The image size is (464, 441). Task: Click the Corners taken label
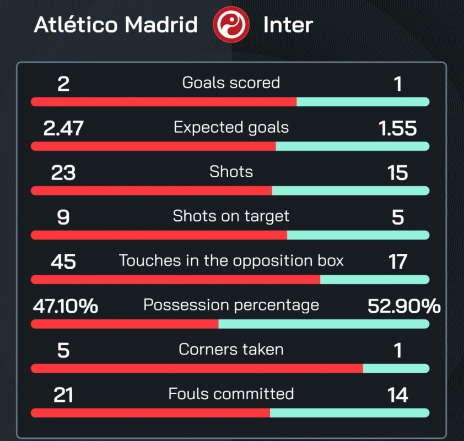point(231,350)
